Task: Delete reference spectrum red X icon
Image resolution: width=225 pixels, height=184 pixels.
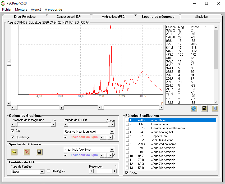Action: (x=27, y=152)
